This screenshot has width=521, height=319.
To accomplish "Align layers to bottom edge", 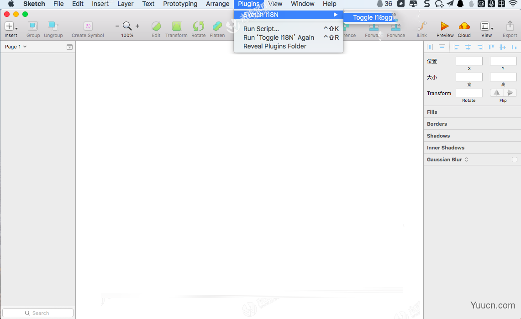I will tap(514, 47).
